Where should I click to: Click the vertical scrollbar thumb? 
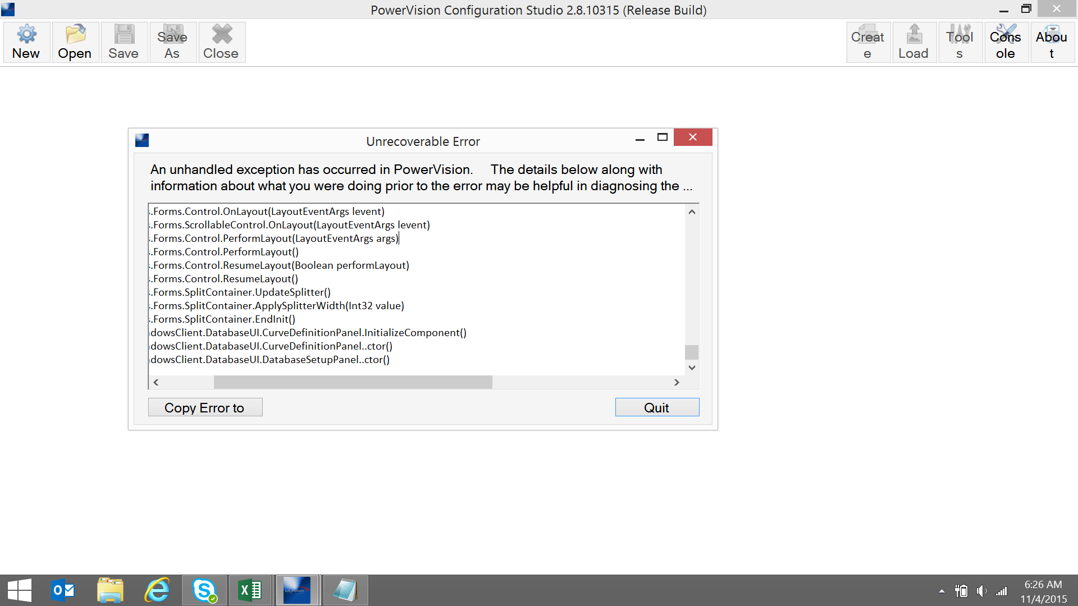(692, 352)
